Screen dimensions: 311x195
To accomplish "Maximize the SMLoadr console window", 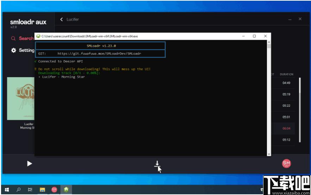I will [x=254, y=36].
